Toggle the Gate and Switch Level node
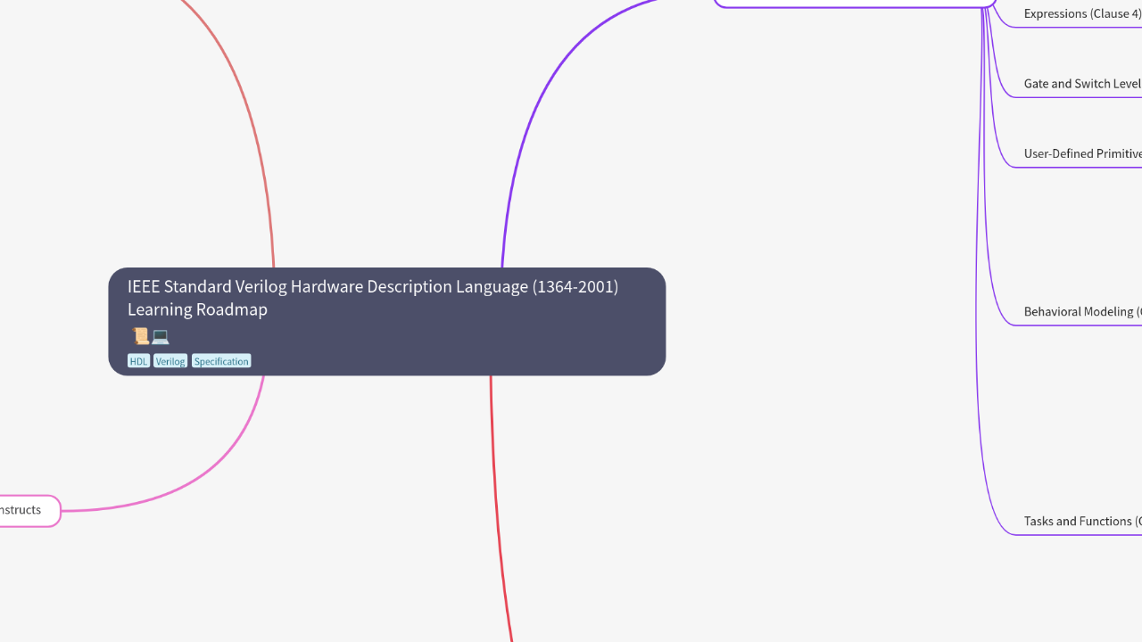This screenshot has height=642, width=1142. pyautogui.click(x=1082, y=83)
